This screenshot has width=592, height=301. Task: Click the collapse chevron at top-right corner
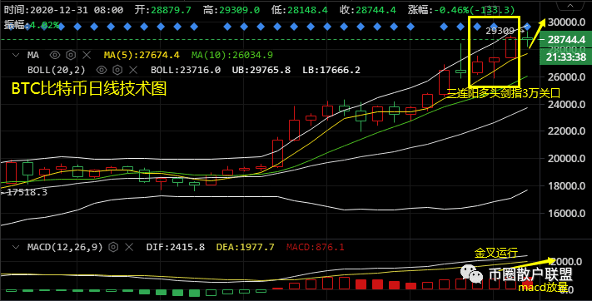click(570, 6)
